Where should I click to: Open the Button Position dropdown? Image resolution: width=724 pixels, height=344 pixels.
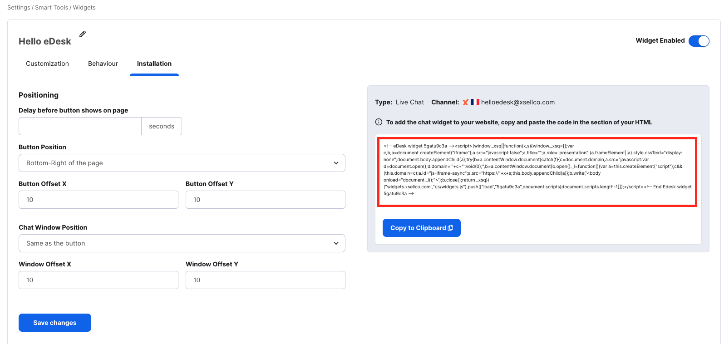tap(182, 163)
